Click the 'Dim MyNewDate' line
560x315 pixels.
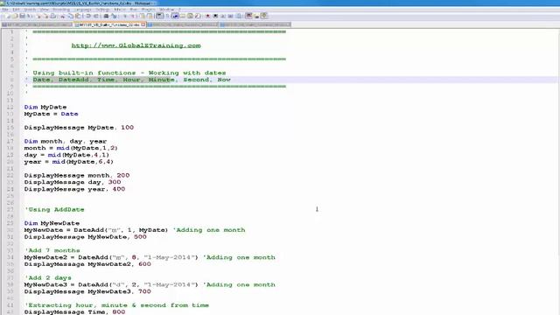[52, 223]
